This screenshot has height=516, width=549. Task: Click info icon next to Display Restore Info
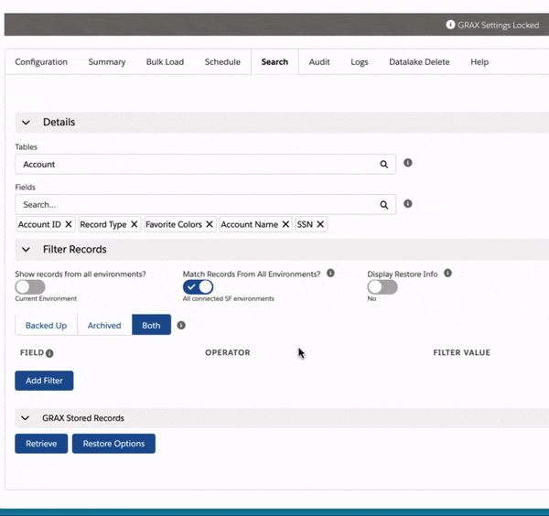447,273
